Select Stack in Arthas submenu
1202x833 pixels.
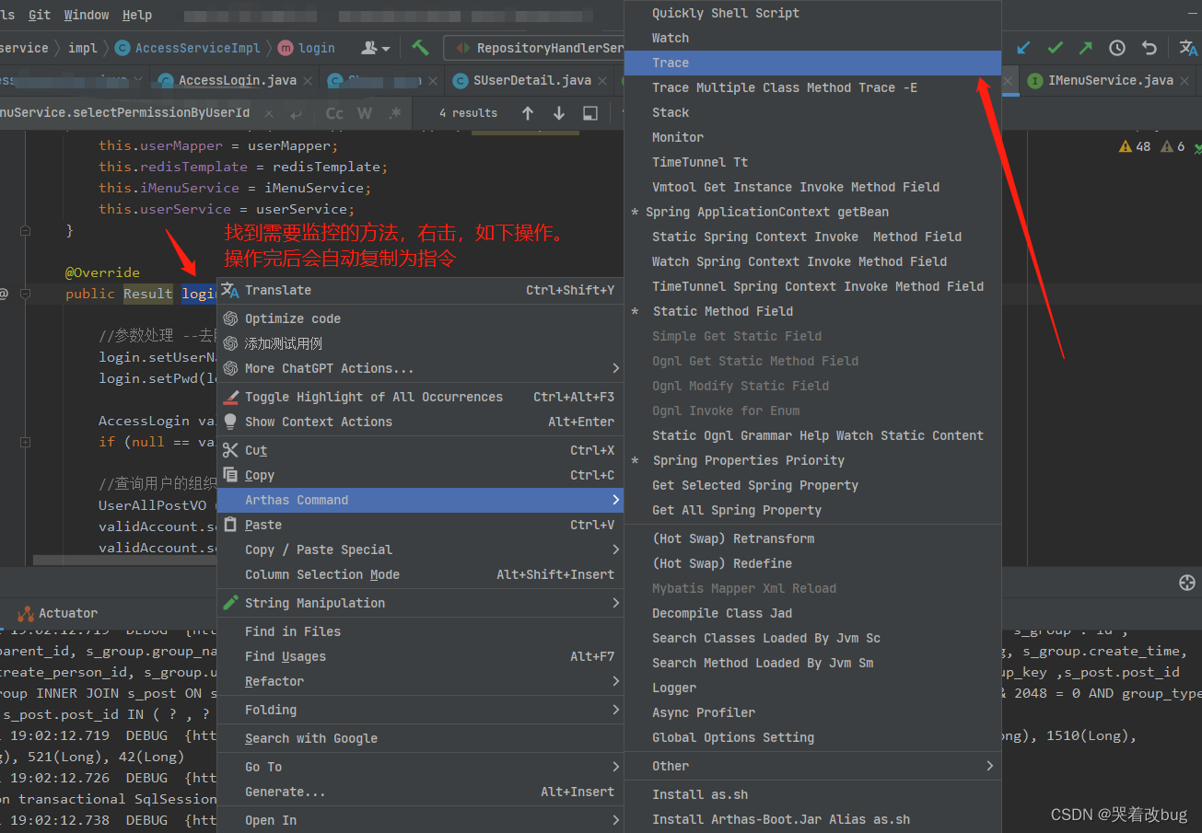(812, 112)
